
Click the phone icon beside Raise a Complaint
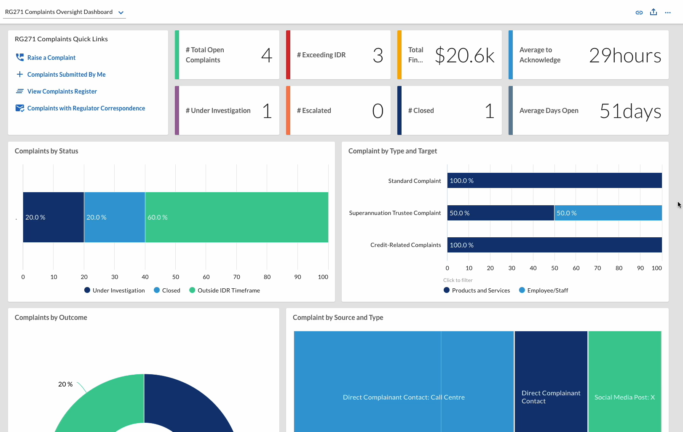20,57
